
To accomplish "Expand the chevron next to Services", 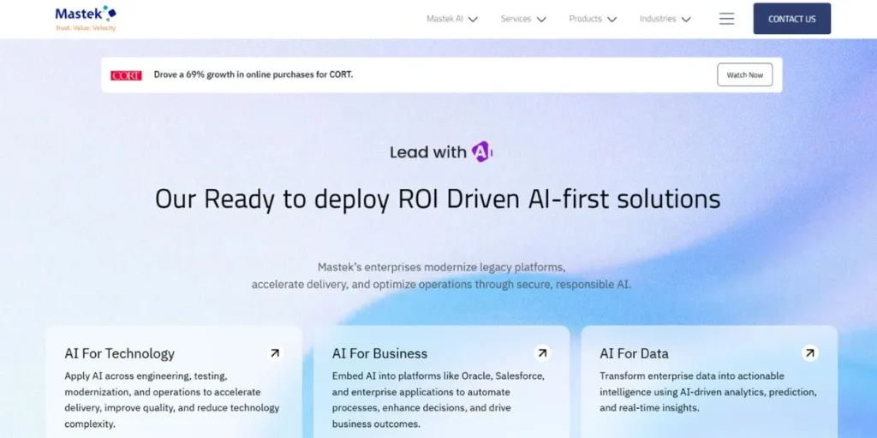I will tap(541, 20).
